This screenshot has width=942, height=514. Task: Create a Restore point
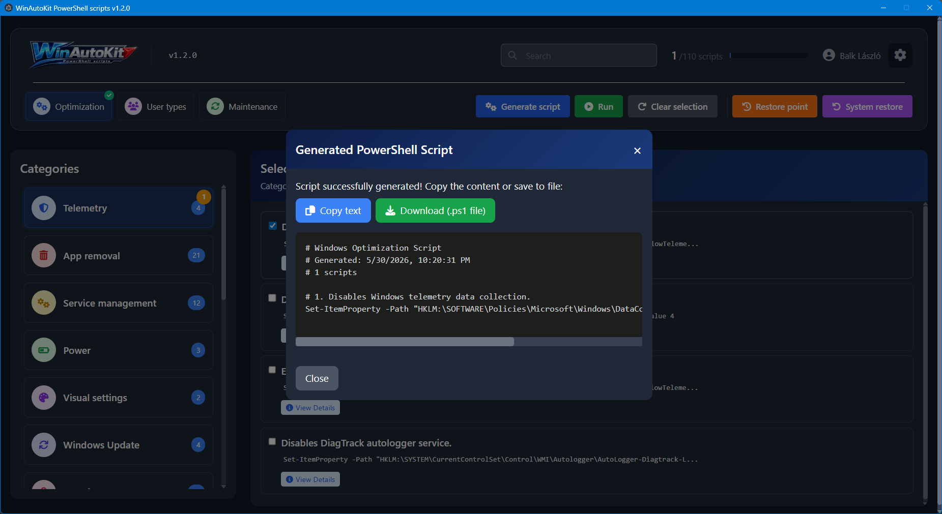tap(775, 106)
